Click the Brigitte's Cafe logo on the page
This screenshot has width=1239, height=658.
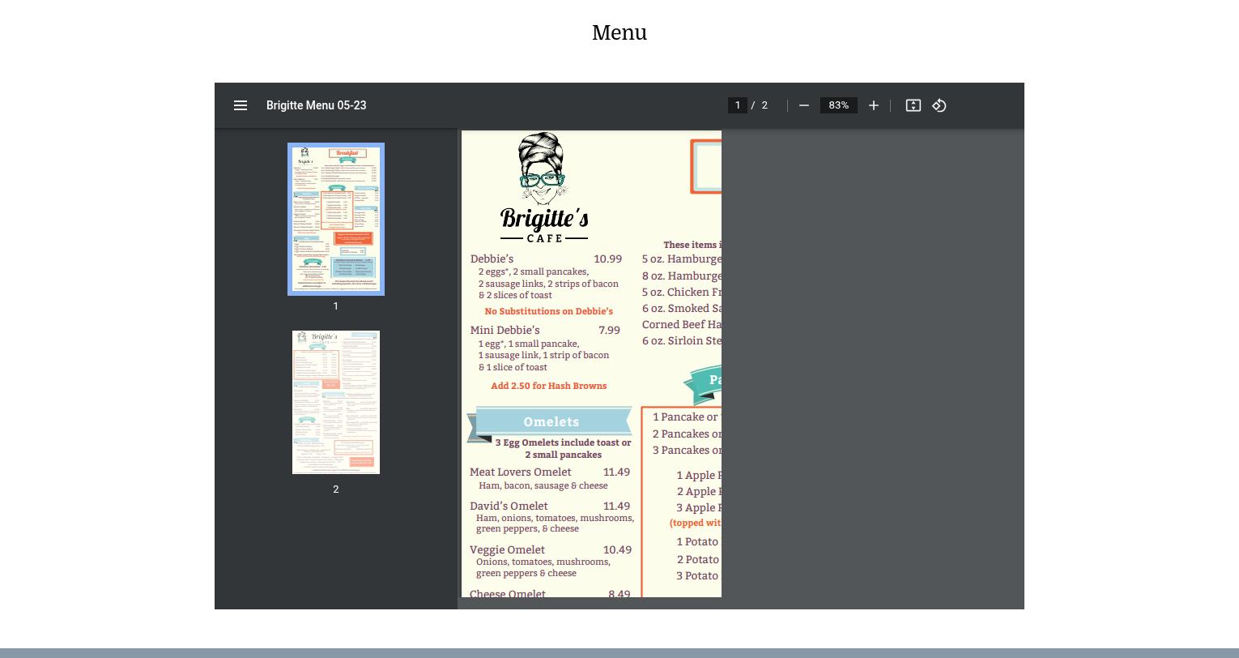click(543, 188)
